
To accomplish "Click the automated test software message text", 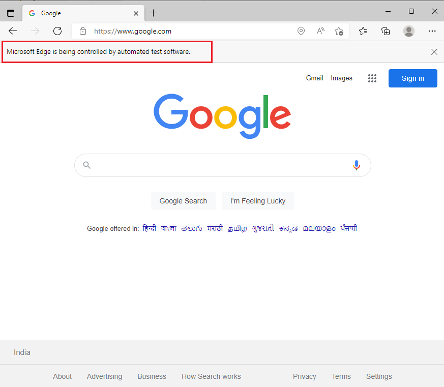I will [99, 52].
